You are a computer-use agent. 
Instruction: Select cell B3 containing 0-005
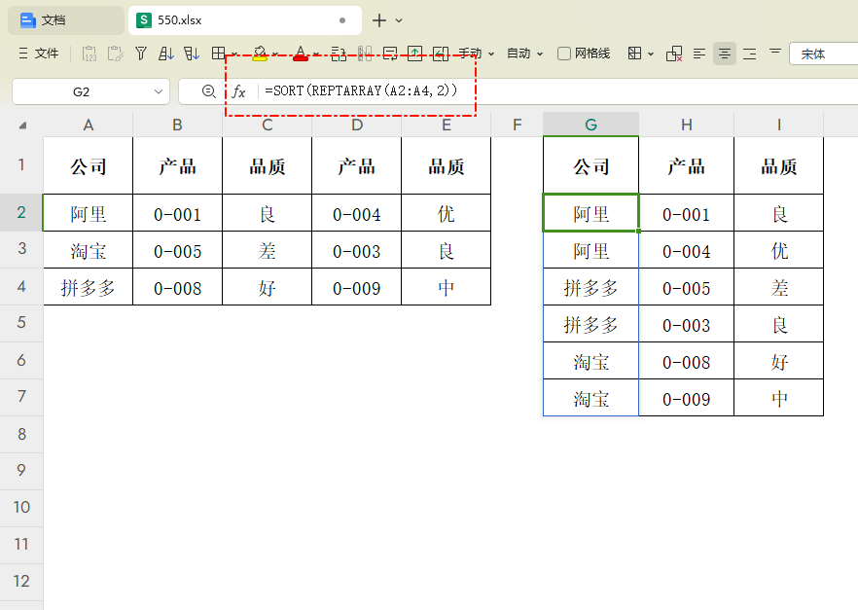point(177,250)
